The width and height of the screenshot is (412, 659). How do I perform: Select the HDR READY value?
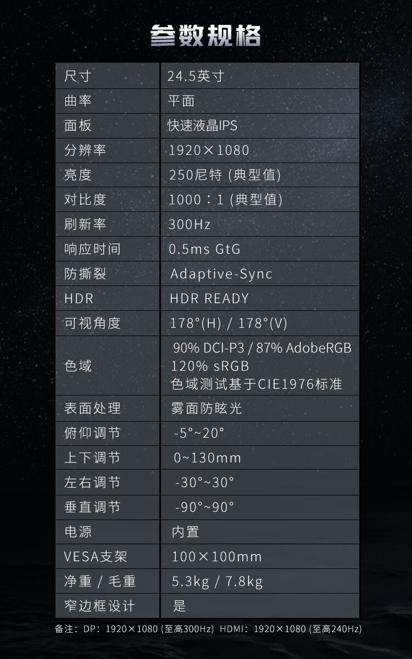click(209, 298)
